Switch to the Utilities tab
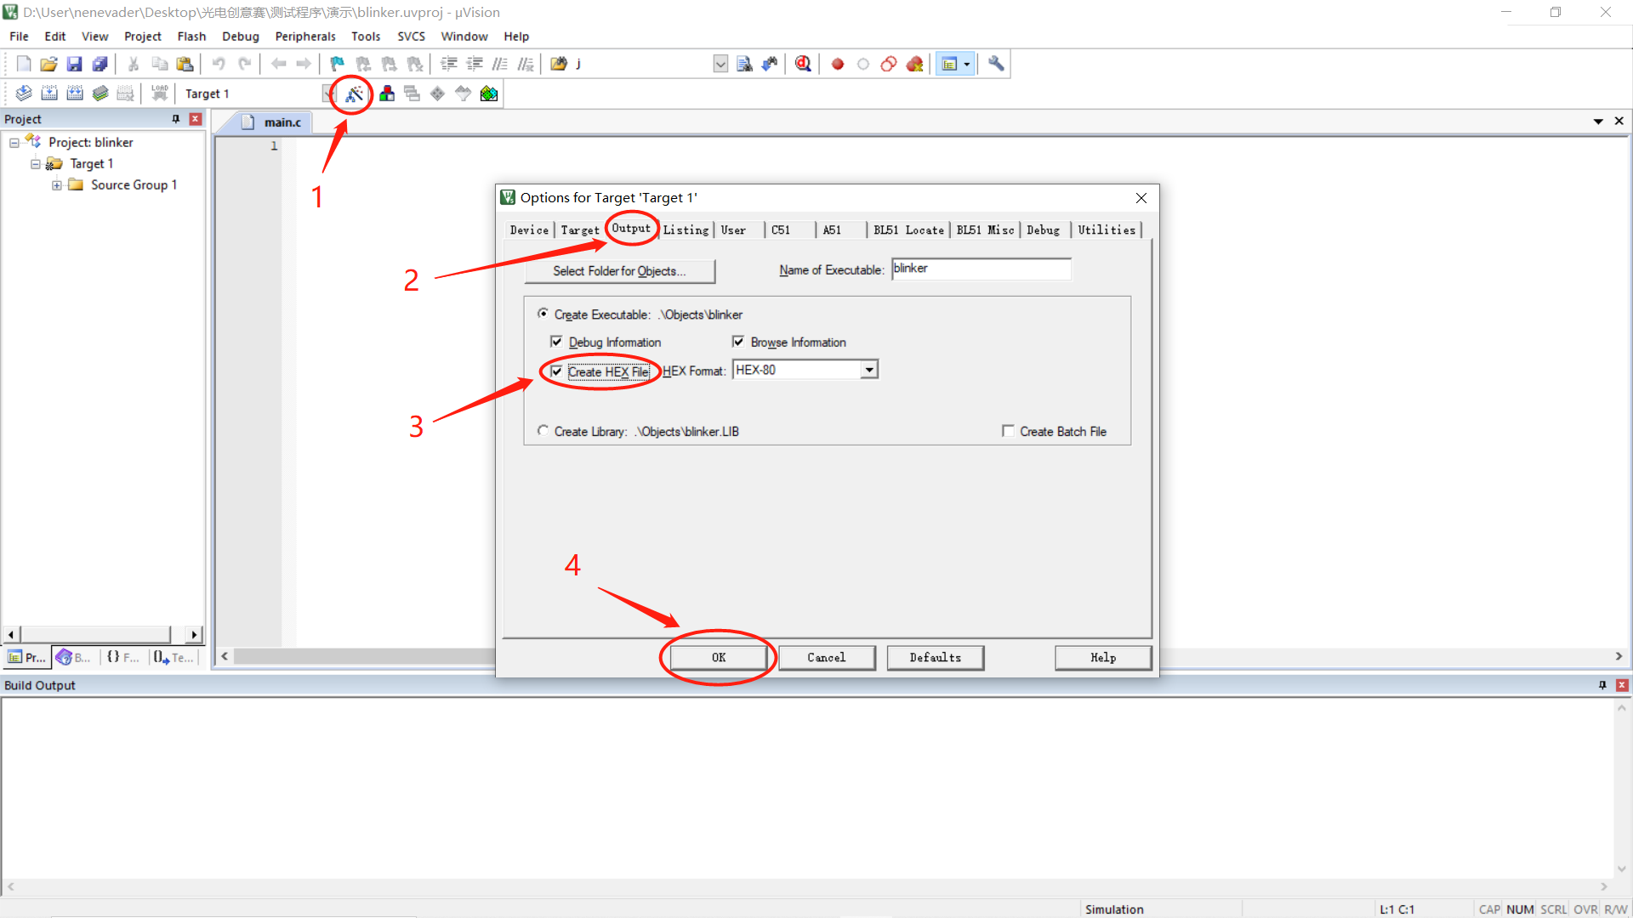This screenshot has width=1633, height=918. [1107, 229]
